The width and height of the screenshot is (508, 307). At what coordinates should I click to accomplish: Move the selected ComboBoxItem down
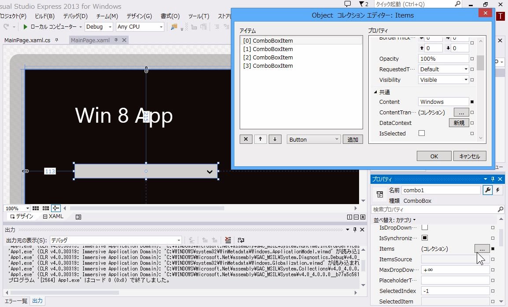coord(275,139)
